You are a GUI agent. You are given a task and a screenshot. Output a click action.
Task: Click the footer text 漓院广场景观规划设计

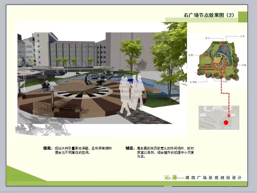214,178
